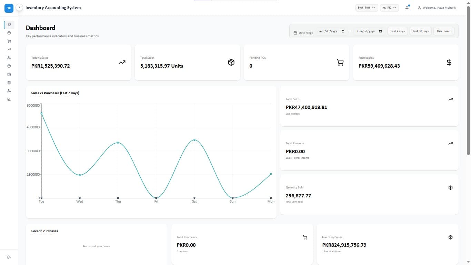Click the cart icon on Total Purchases card
The image size is (471, 265).
[x=305, y=237]
